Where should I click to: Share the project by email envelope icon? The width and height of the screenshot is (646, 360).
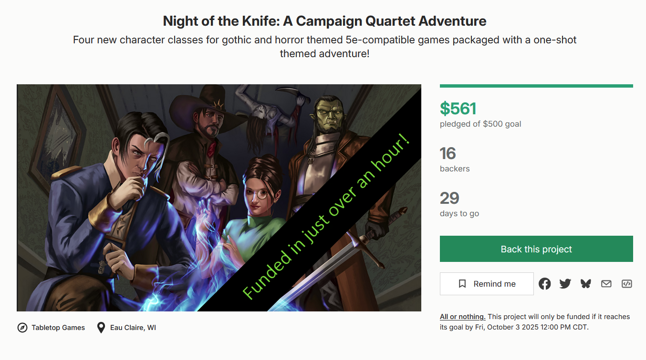[x=606, y=284]
